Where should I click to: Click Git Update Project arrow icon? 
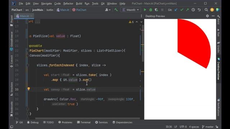click(x=176, y=10)
